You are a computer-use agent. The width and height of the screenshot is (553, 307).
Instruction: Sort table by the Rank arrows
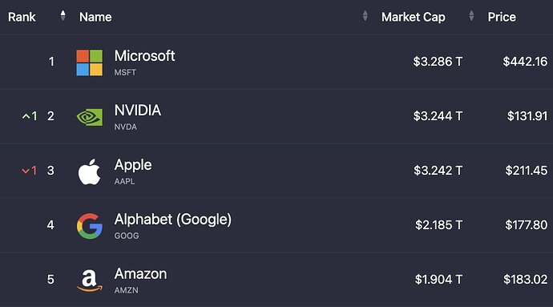63,15
